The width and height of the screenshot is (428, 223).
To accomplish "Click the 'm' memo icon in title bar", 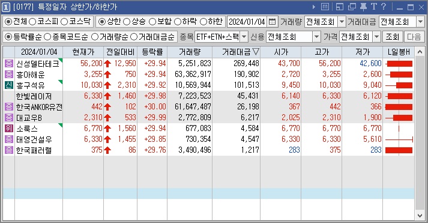I will pos(325,7).
